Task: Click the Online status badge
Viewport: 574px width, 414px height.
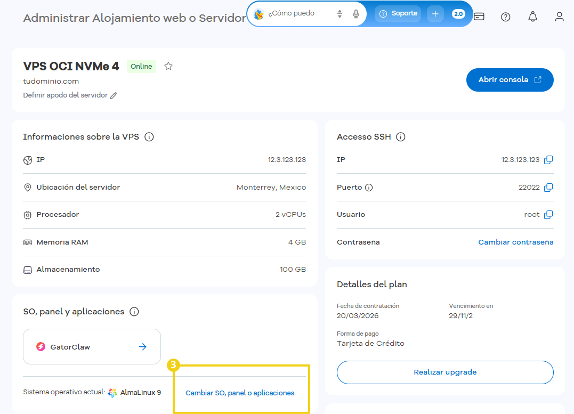Action: click(x=141, y=66)
